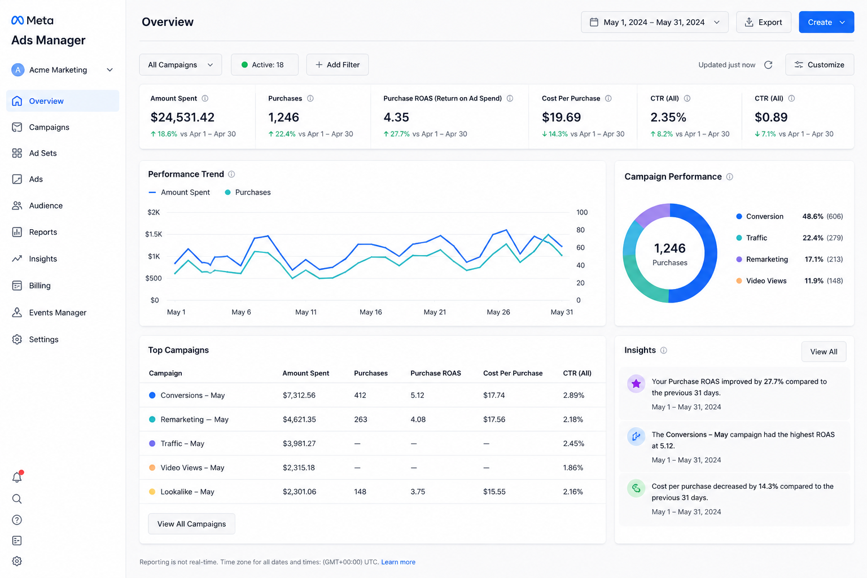867x578 pixels.
Task: Open the notifications bell
Action: pos(17,478)
